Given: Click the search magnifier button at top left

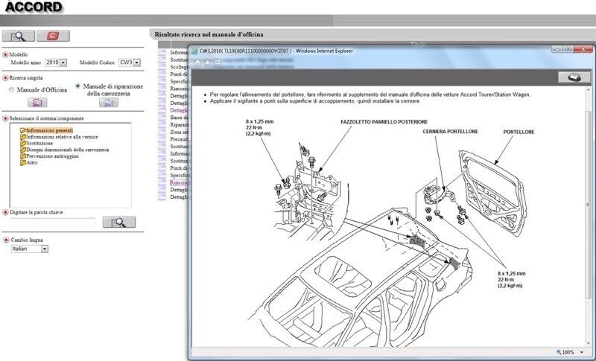Looking at the screenshot, I should point(18,36).
